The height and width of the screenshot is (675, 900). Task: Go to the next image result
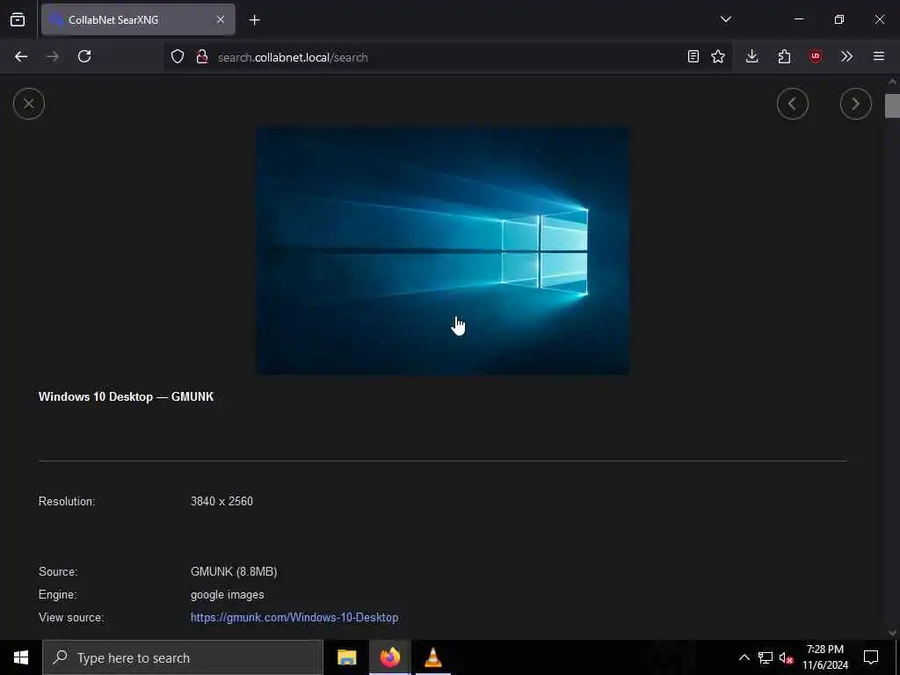[x=856, y=104]
